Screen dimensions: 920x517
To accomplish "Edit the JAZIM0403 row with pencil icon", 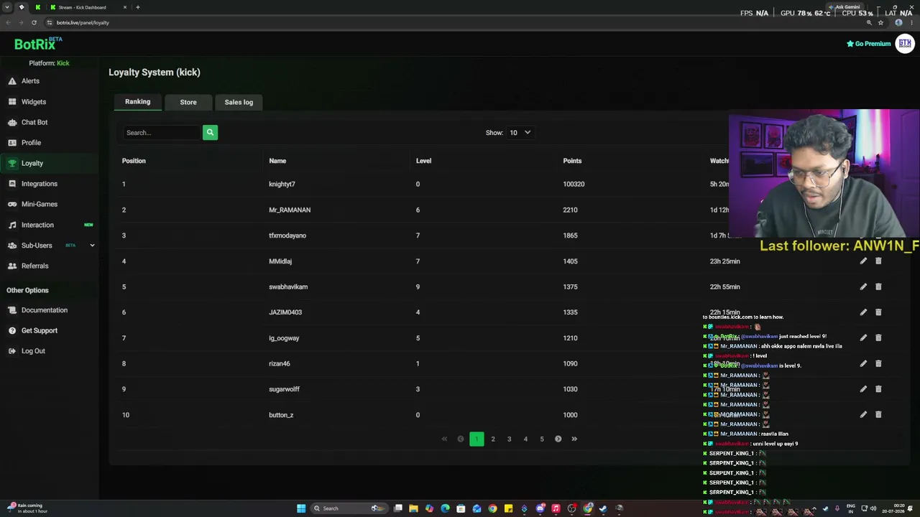I will coord(863,312).
